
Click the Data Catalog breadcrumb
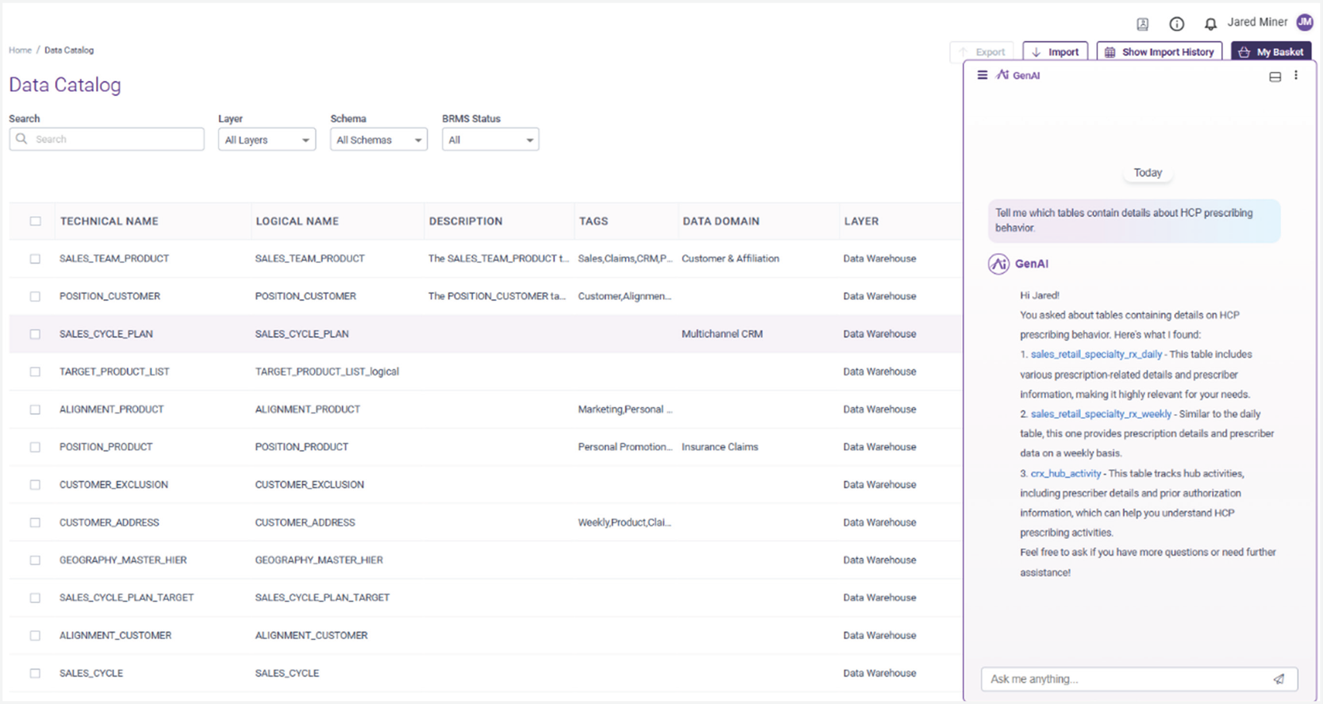click(x=69, y=50)
